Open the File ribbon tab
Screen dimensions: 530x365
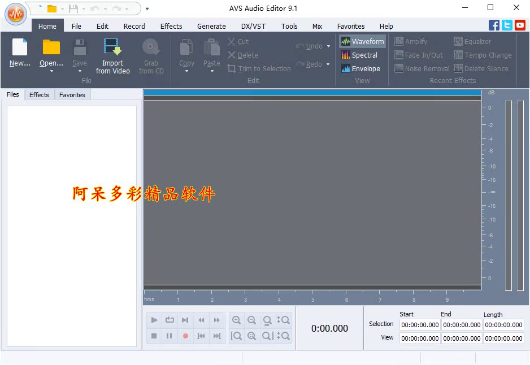coord(76,27)
